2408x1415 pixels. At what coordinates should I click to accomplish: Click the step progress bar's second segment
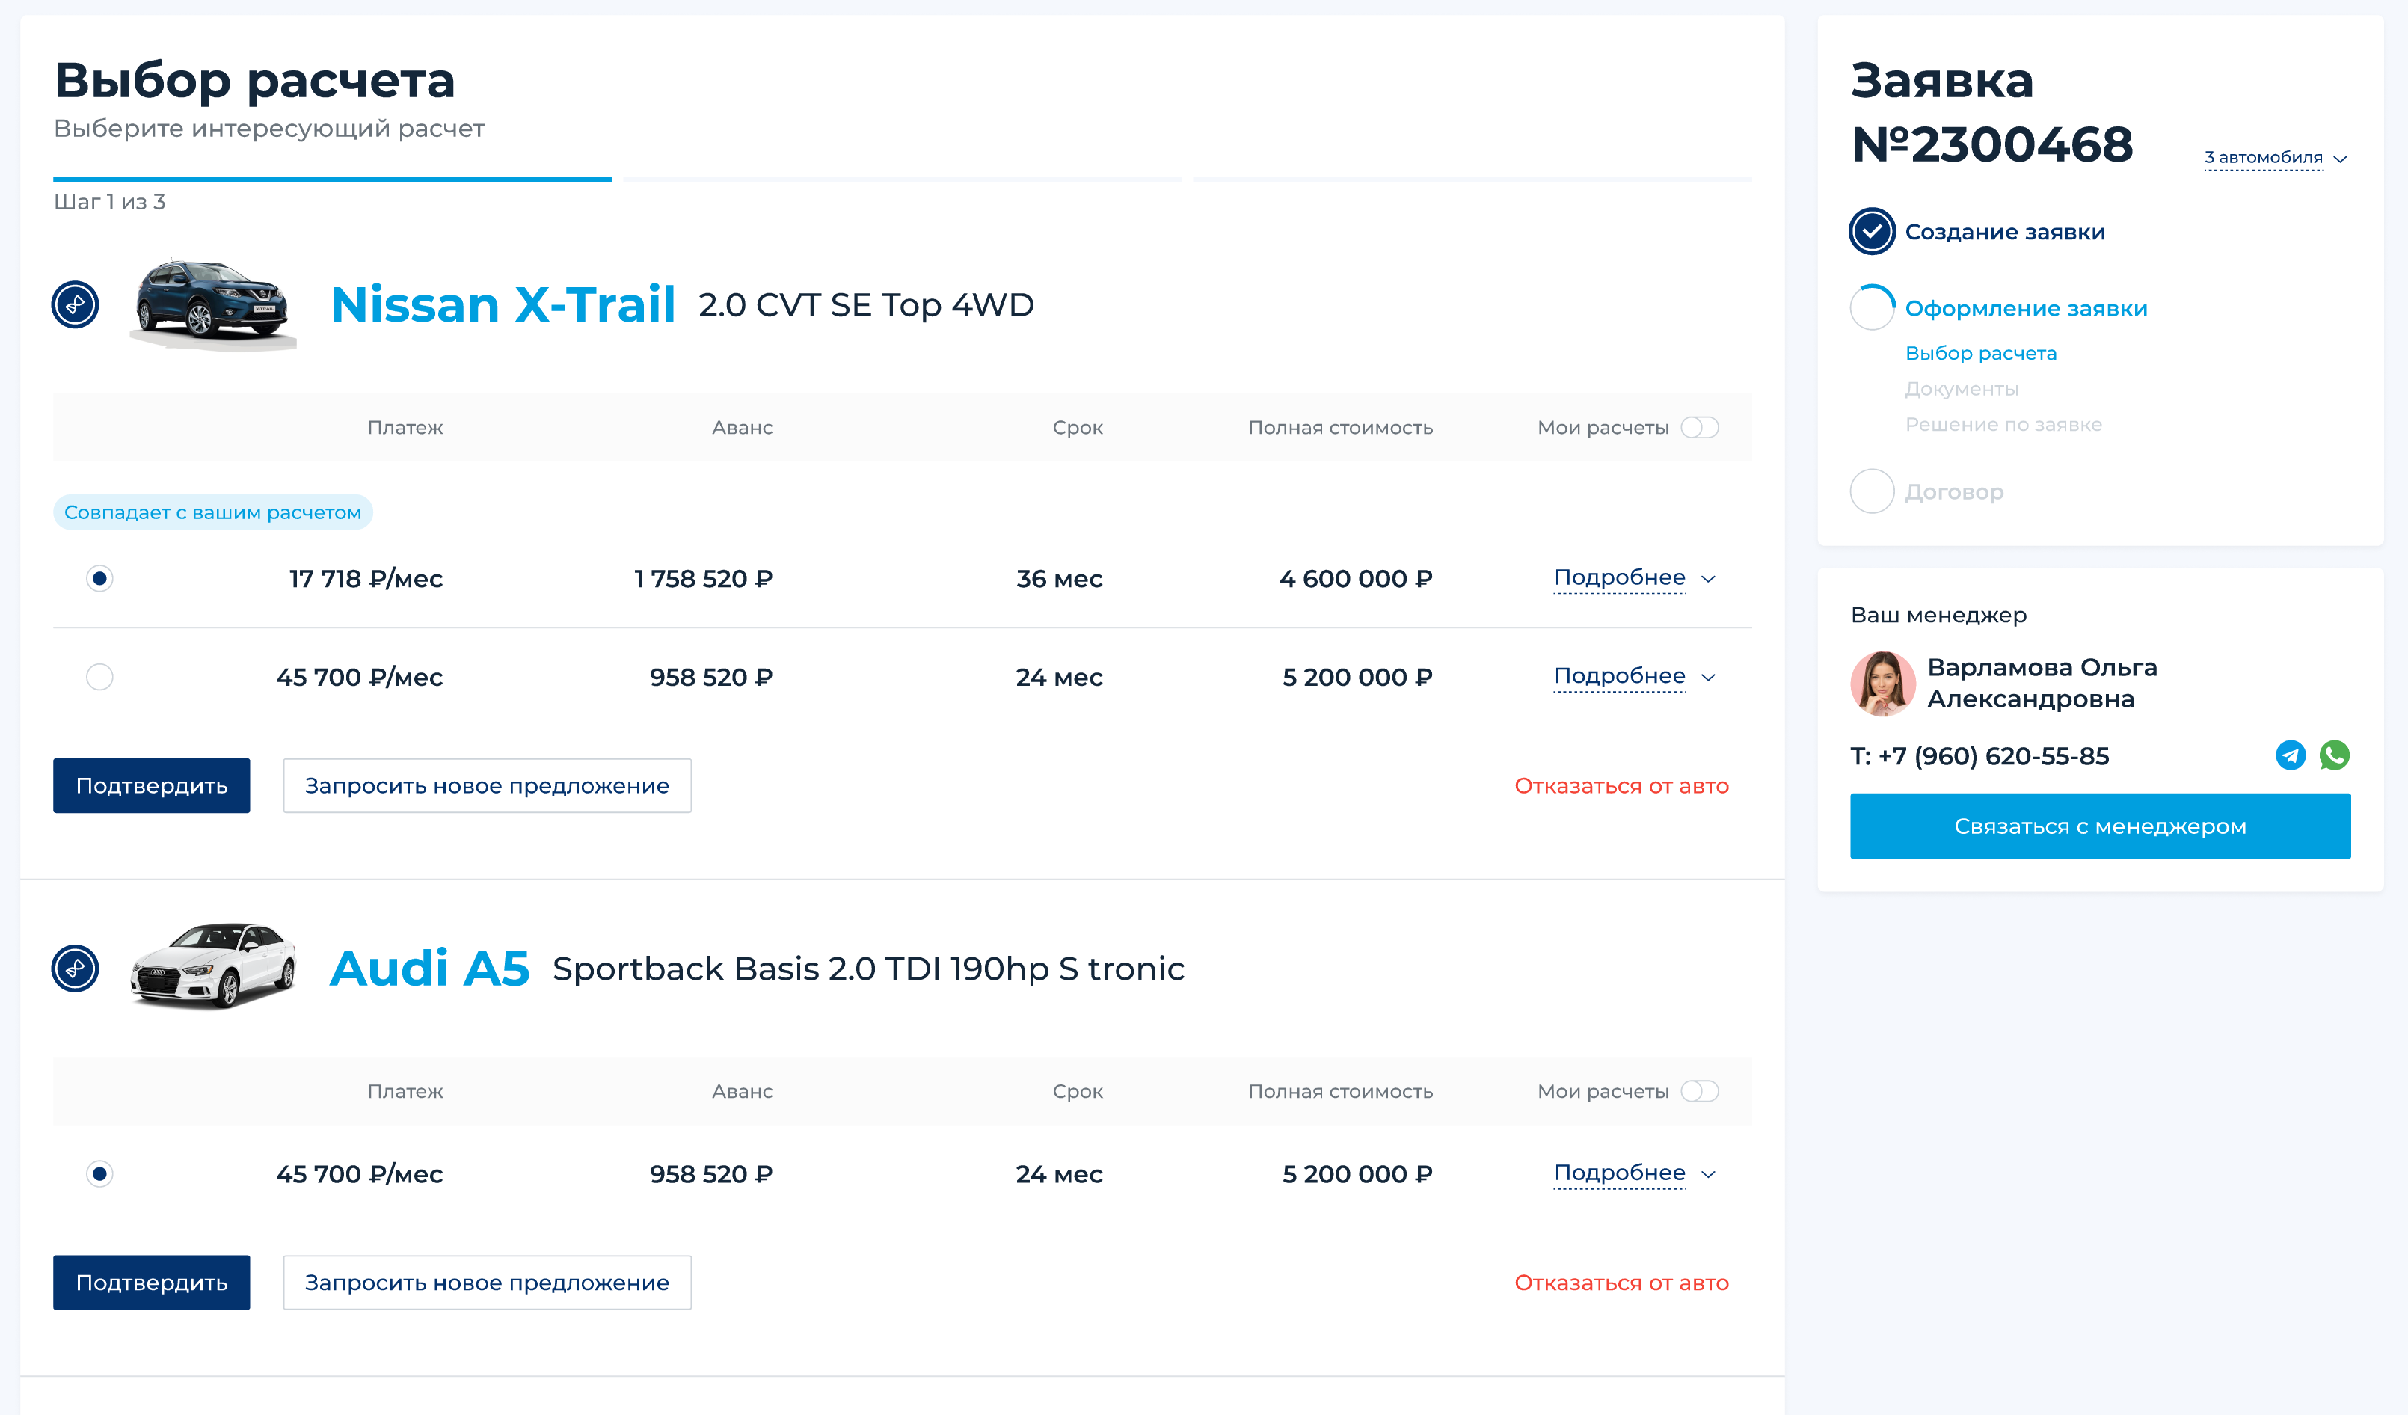point(902,179)
